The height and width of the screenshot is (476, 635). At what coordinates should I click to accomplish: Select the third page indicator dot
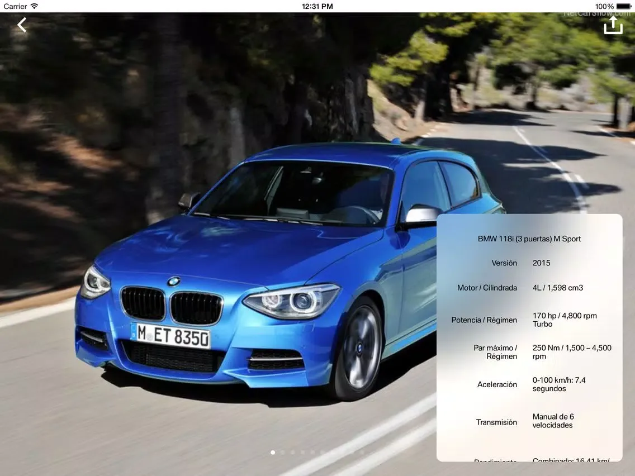(293, 453)
